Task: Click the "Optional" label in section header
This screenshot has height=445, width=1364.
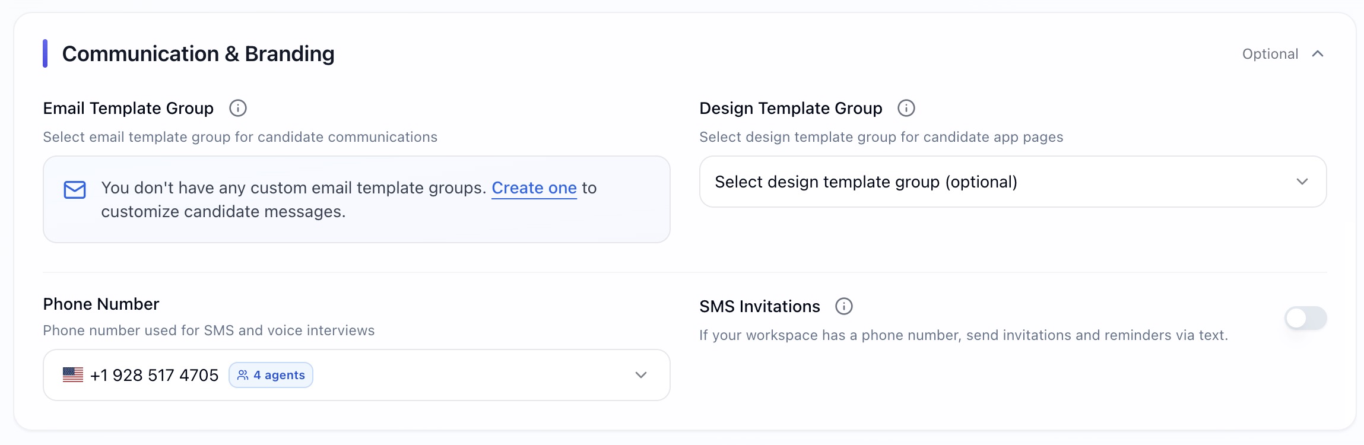Action: [x=1270, y=54]
